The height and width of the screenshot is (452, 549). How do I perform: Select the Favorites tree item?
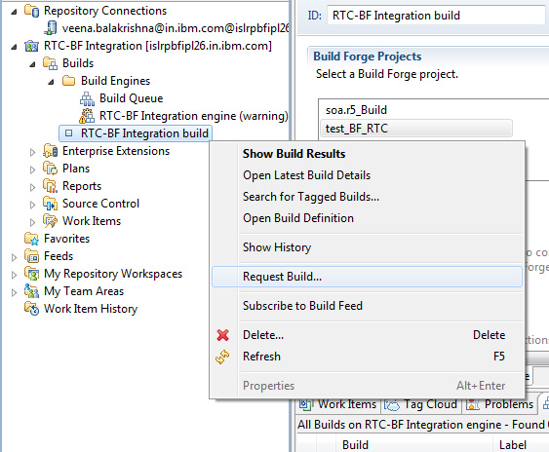pyautogui.click(x=66, y=239)
